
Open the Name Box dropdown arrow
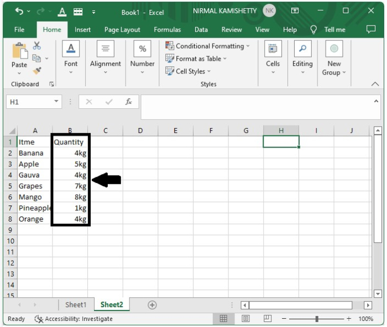coord(56,102)
